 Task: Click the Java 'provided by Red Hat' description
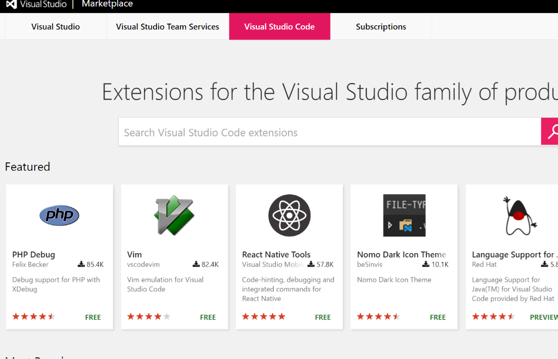click(x=513, y=289)
